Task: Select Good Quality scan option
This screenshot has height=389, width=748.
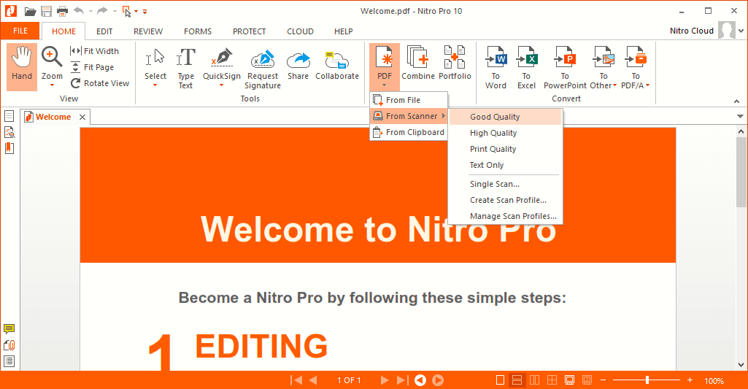Action: tap(506, 117)
